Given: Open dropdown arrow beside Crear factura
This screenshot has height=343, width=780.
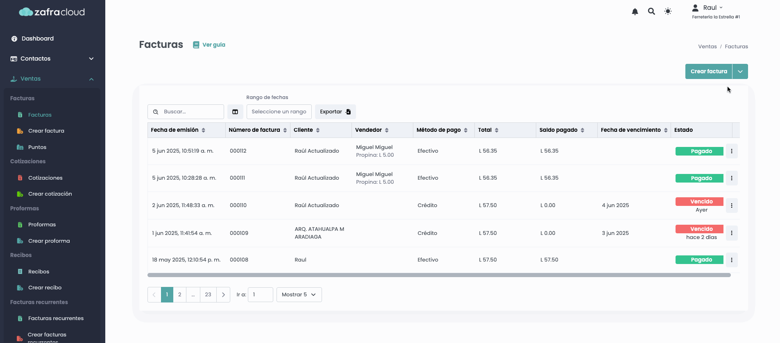Looking at the screenshot, I should pyautogui.click(x=740, y=71).
